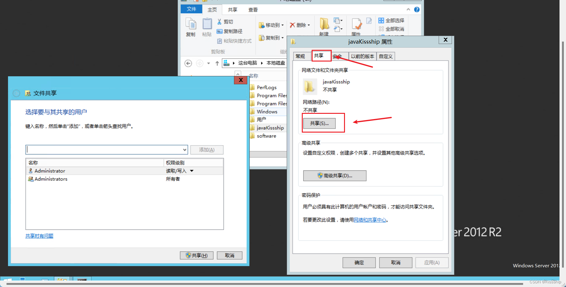Click the 本地磁盘 breadcrumb in address bar
Screen dimensions: 566x287
click(x=276, y=63)
